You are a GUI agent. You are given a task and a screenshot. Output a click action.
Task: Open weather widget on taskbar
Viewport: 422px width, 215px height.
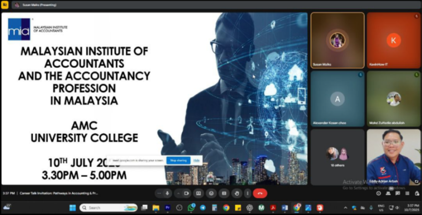(x=7, y=207)
